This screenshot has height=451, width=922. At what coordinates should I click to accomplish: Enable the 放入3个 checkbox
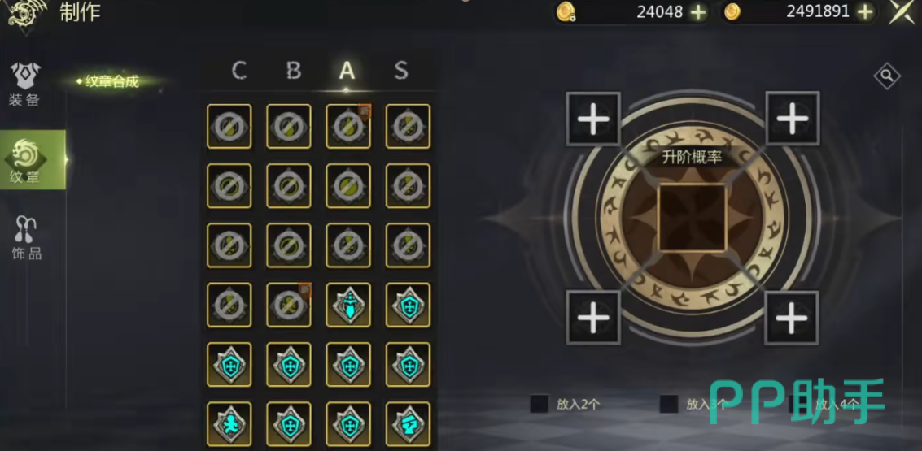[x=669, y=403]
